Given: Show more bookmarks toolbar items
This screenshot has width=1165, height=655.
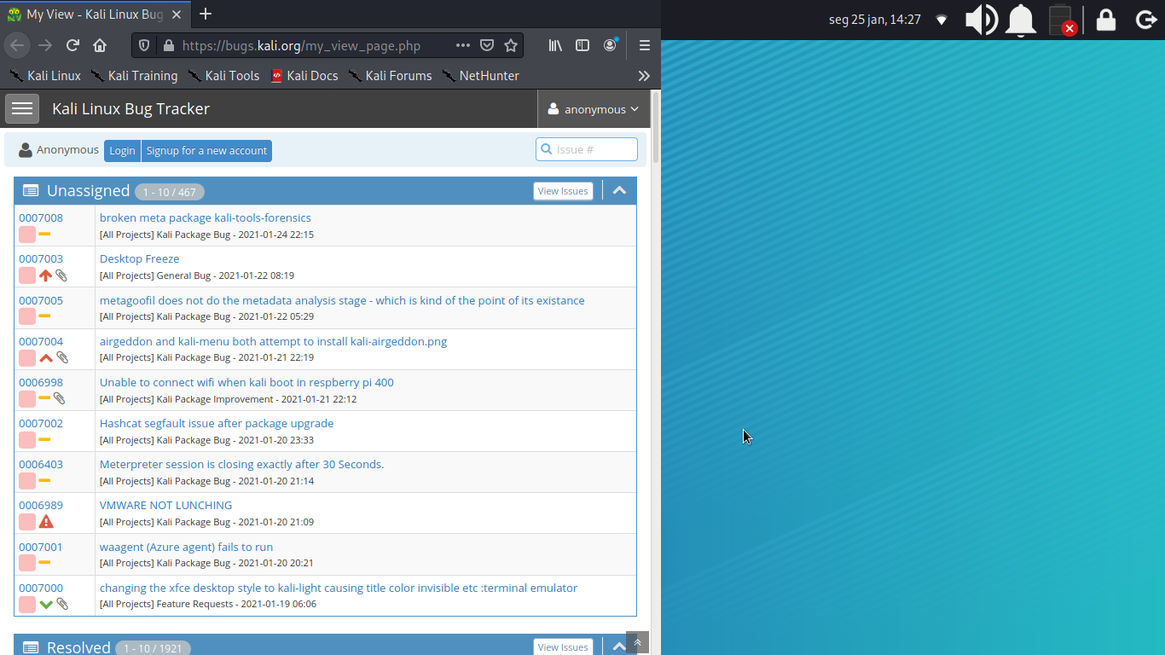Looking at the screenshot, I should (x=644, y=76).
